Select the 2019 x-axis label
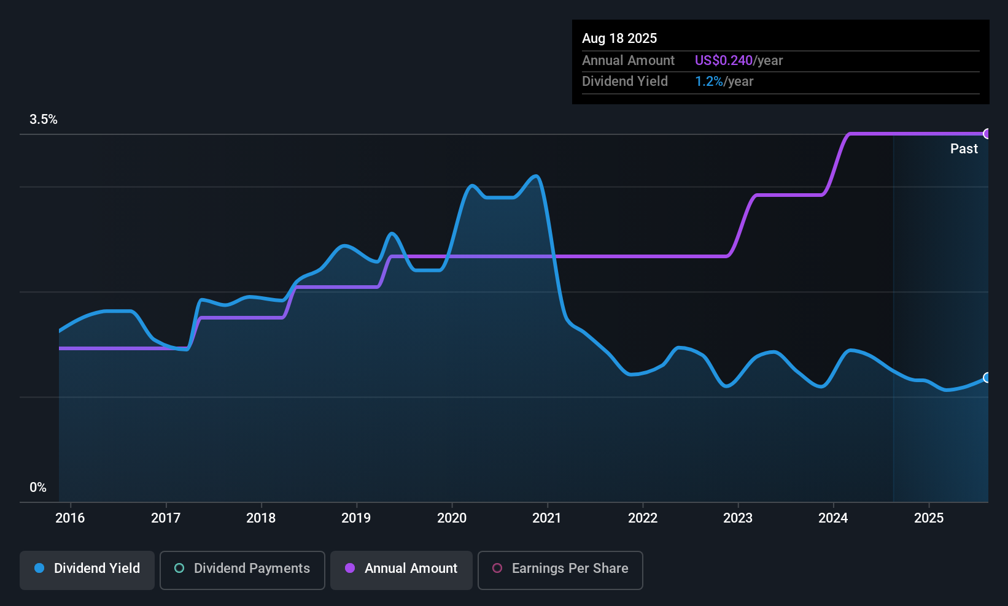This screenshot has width=1008, height=606. pyautogui.click(x=356, y=518)
